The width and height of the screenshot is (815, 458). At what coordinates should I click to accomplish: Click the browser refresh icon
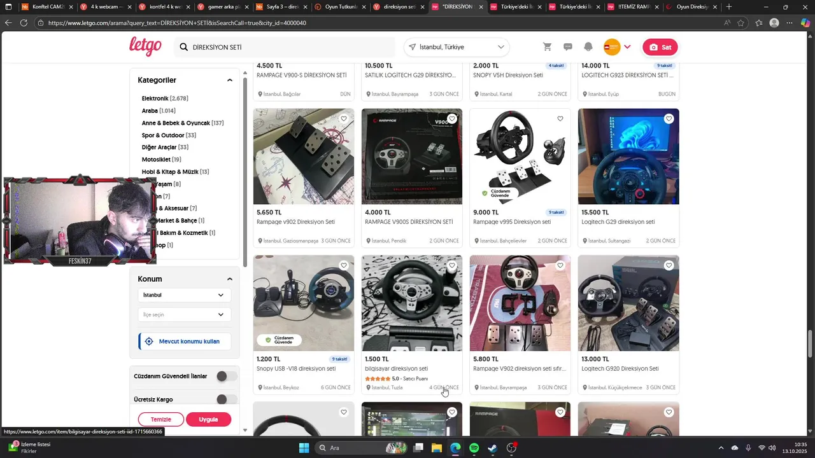click(24, 23)
